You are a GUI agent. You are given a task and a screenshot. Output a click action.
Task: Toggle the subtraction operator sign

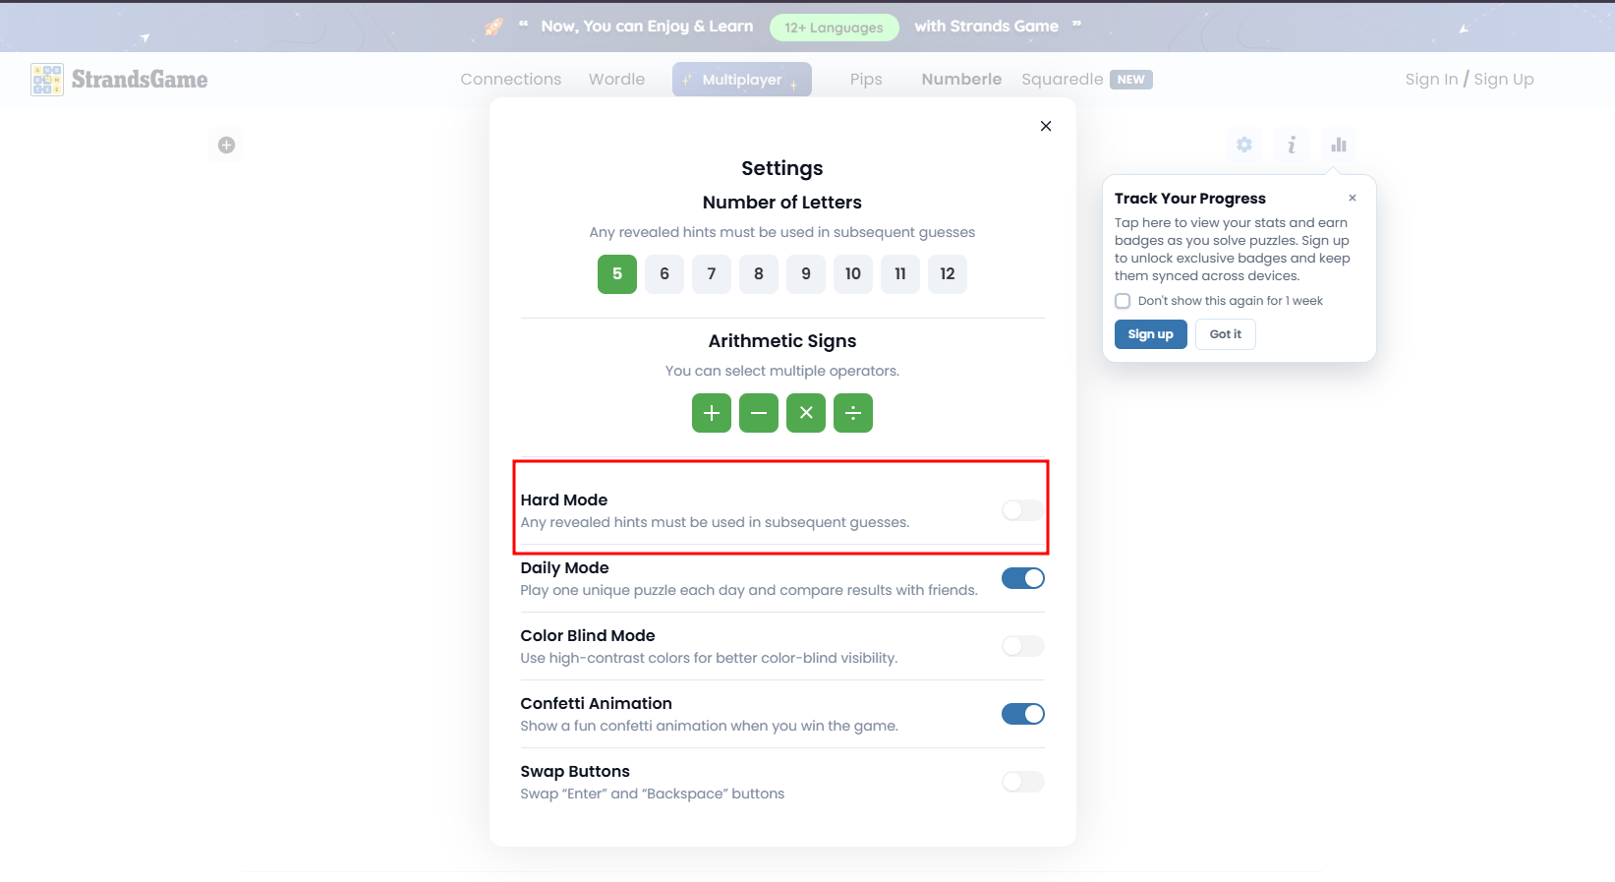click(x=759, y=413)
